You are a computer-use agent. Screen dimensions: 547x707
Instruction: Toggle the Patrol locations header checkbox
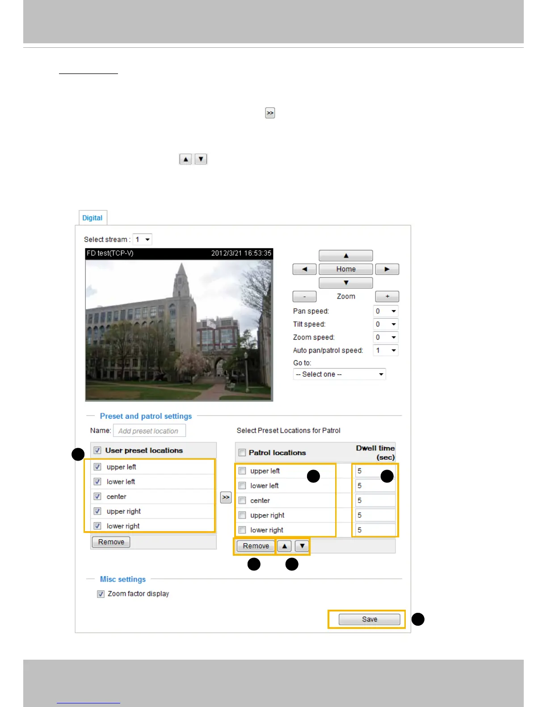[242, 453]
